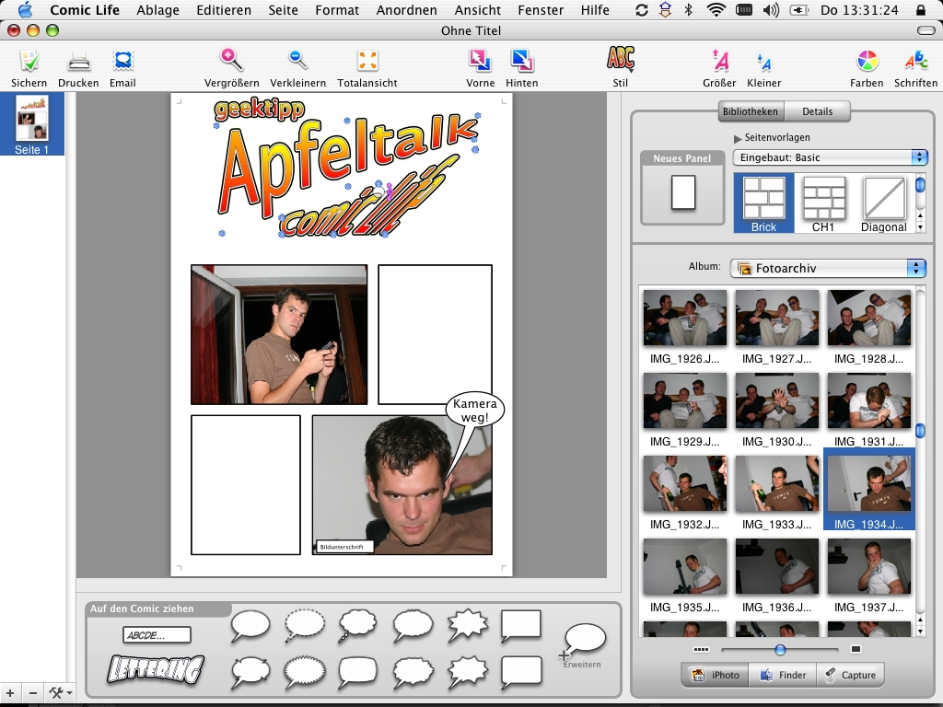Remove page with minus button
Image resolution: width=943 pixels, height=707 pixels.
click(33, 693)
